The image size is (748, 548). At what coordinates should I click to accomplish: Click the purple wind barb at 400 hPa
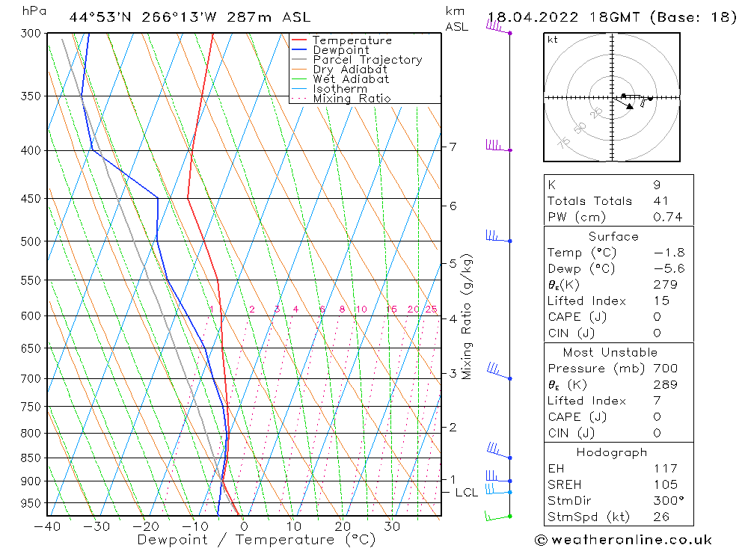coord(498,145)
